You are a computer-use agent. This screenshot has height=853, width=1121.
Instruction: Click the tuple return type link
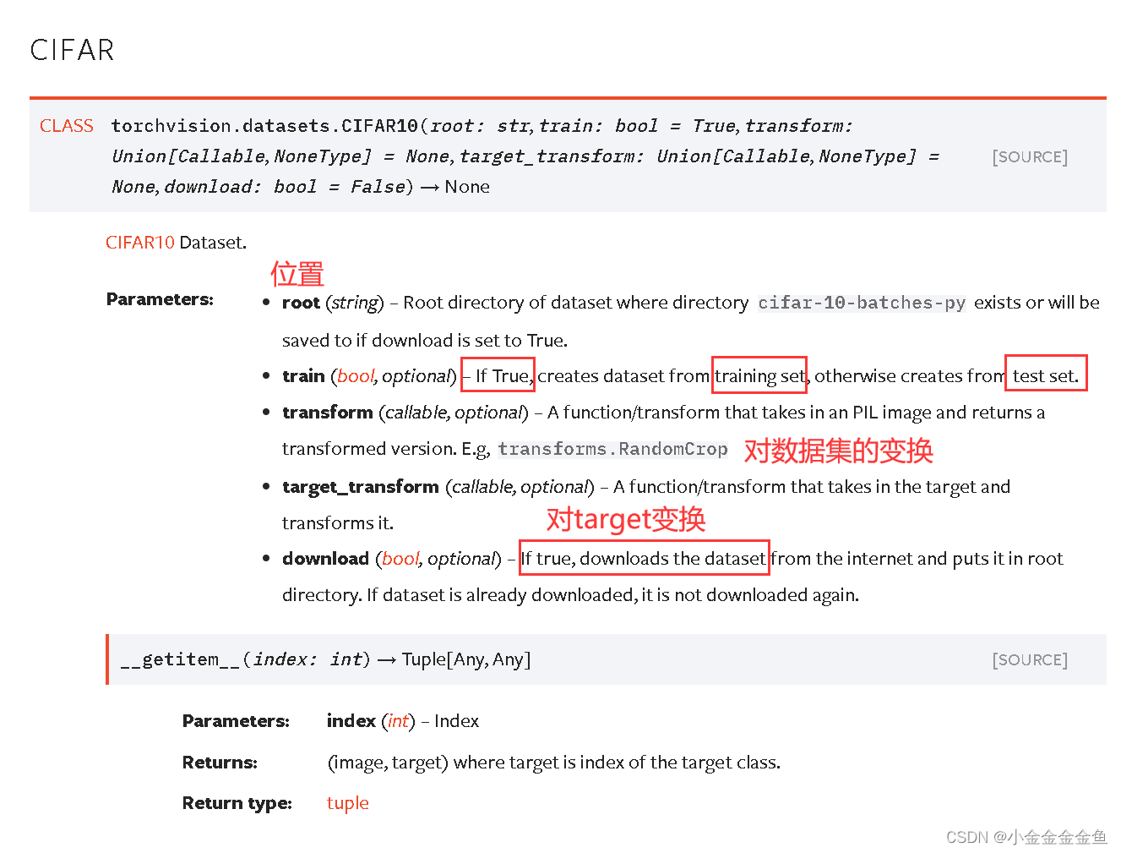348,803
